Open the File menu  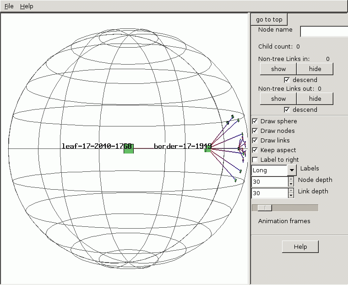tap(9, 6)
